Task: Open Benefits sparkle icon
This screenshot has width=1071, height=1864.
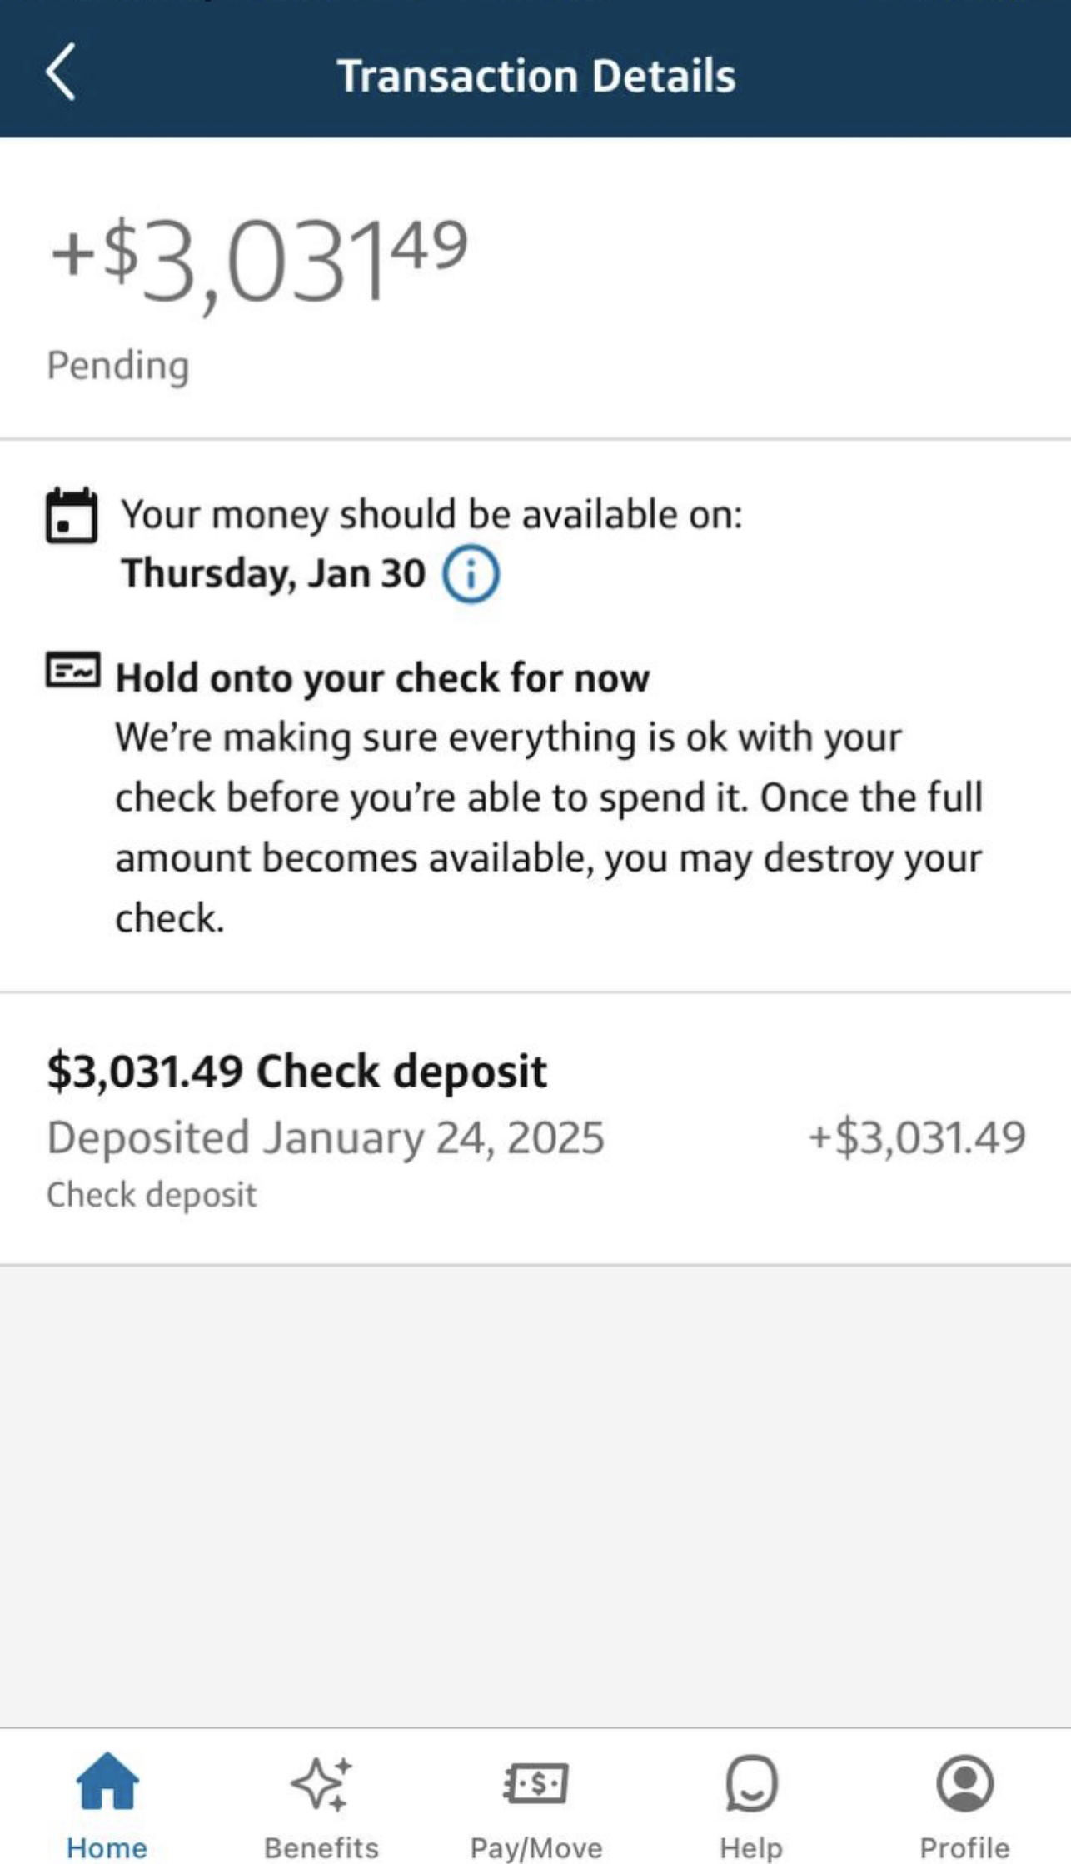Action: (x=321, y=1783)
